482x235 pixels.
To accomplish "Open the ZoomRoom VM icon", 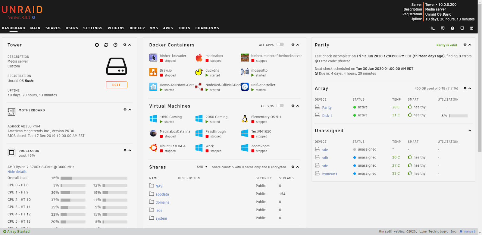I will point(245,148).
